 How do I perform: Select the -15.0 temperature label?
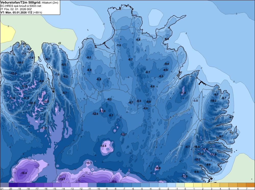pyautogui.click(x=157, y=168)
